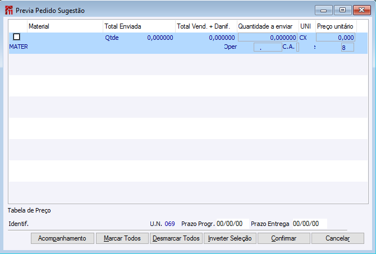Click the Cancelar button
Screen dimensions: 376x254
(338, 238)
